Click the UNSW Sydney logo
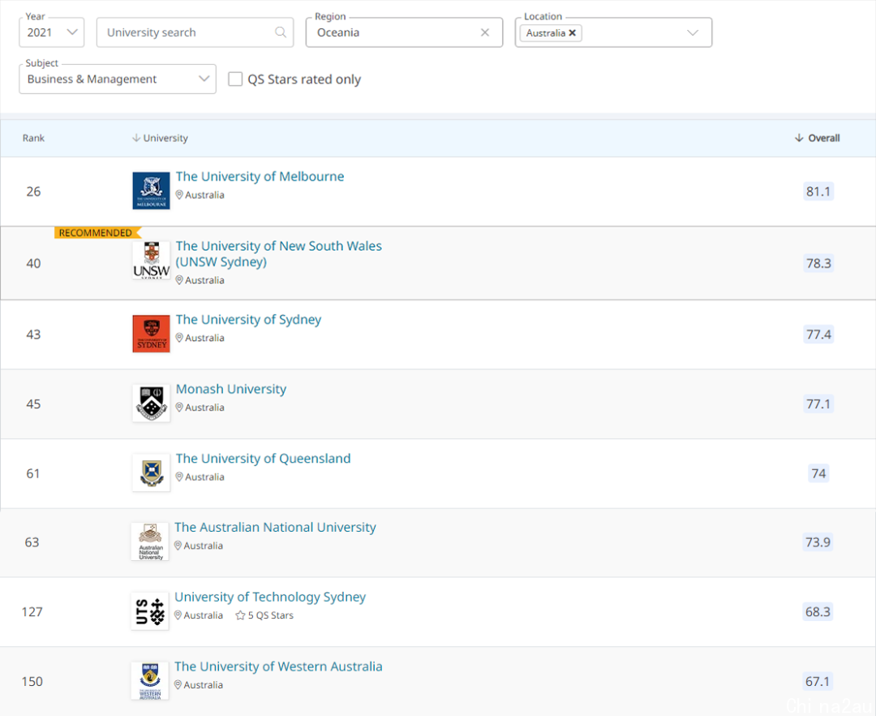The height and width of the screenshot is (716, 876). pos(151,261)
